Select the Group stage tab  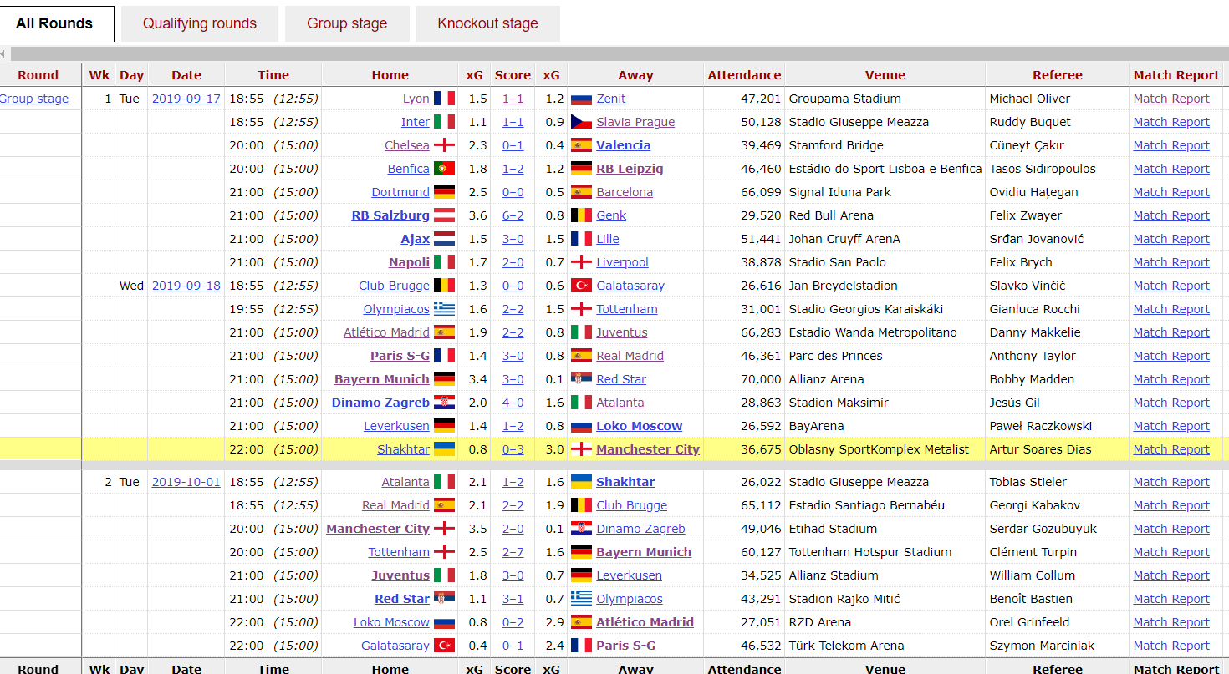347,23
